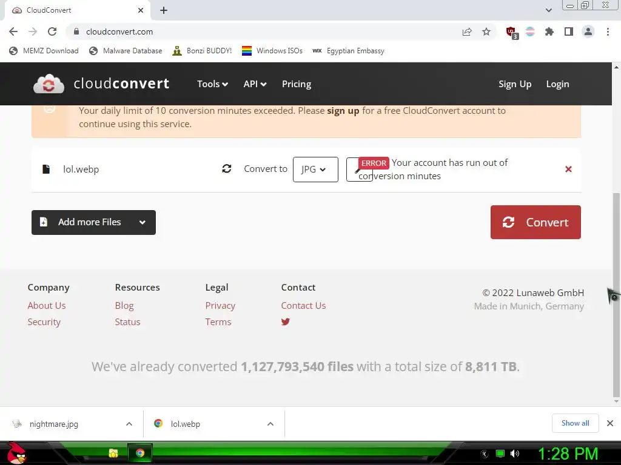Click Sign Up in the header
The width and height of the screenshot is (621, 465).
[515, 84]
